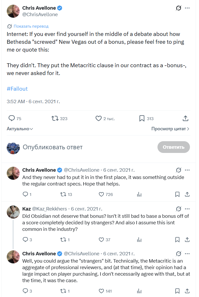Image resolution: width=199 pixels, height=297 pixels.
Task: Share the main tweet via upload icon
Action: [185, 119]
